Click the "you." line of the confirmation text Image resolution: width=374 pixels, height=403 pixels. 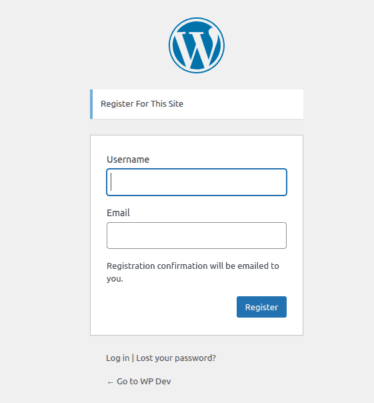tap(115, 279)
